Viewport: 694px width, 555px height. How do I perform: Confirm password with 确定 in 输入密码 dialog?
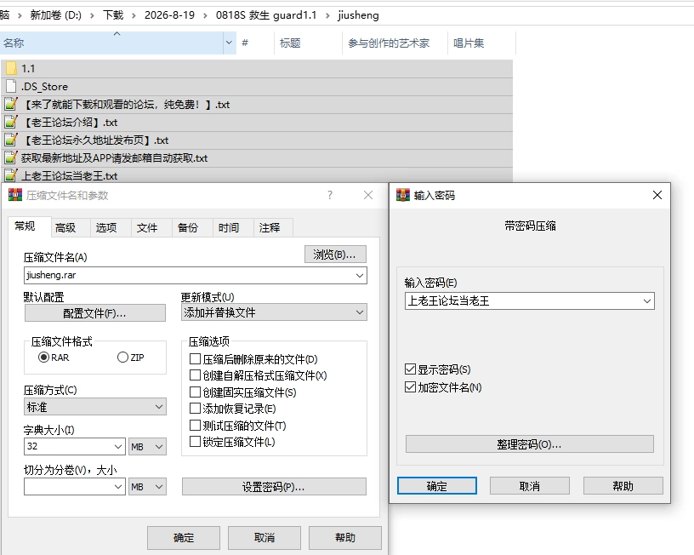click(437, 486)
